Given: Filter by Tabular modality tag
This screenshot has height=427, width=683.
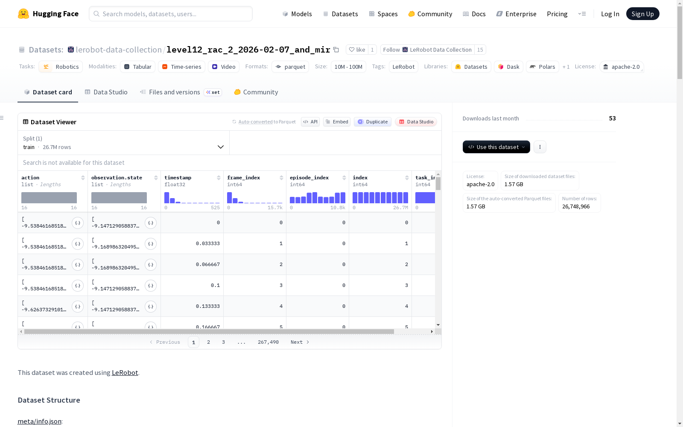Looking at the screenshot, I should [x=138, y=67].
